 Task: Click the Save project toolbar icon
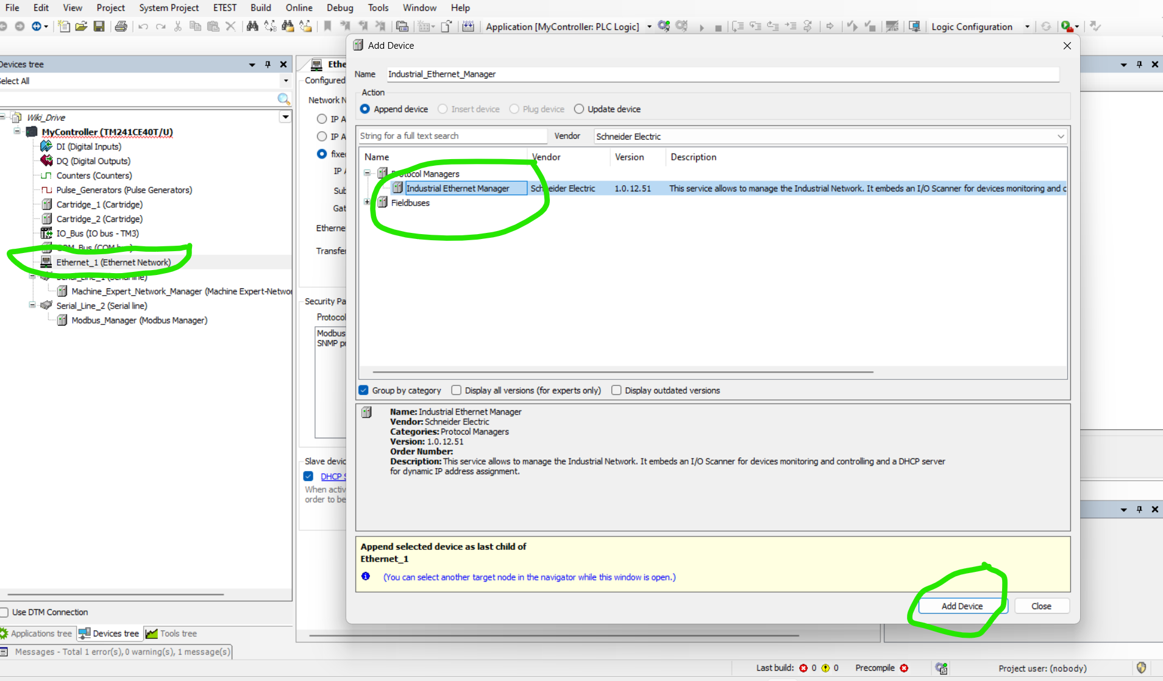[x=99, y=26]
